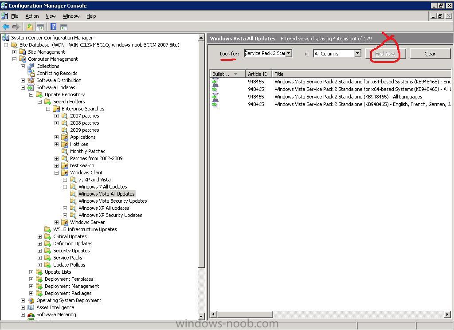The image size is (454, 330).
Task: Select the Critical Updates node
Action: (x=70, y=236)
